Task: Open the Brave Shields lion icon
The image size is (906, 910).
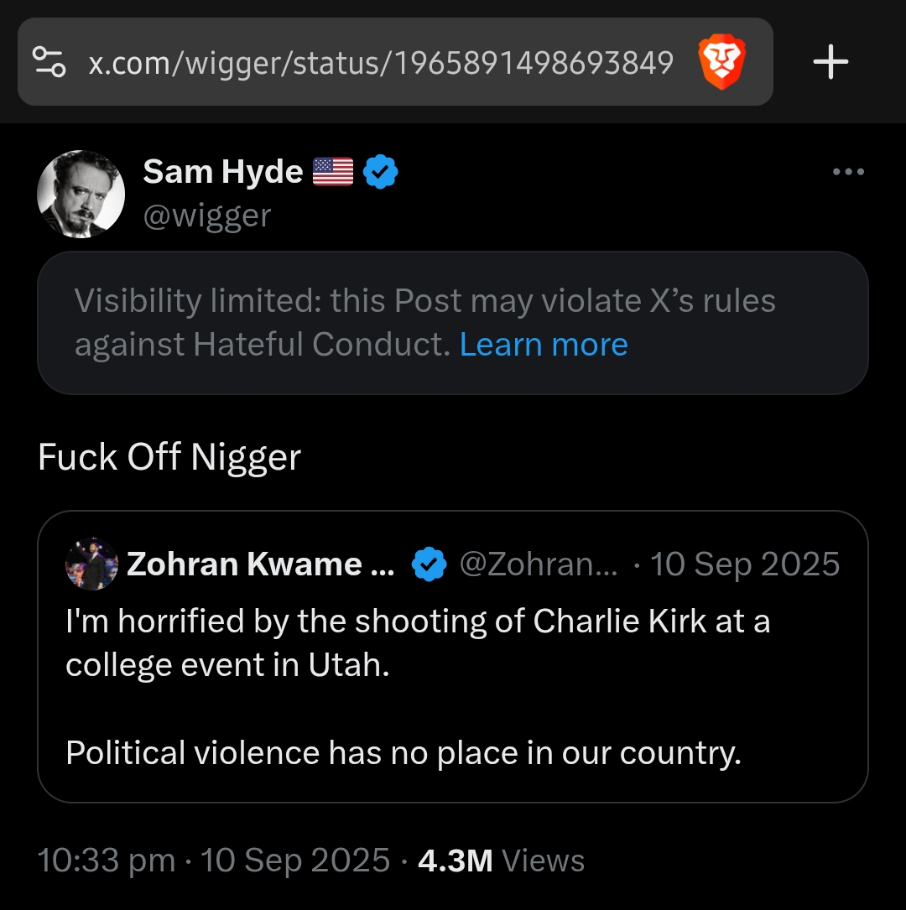Action: (721, 63)
